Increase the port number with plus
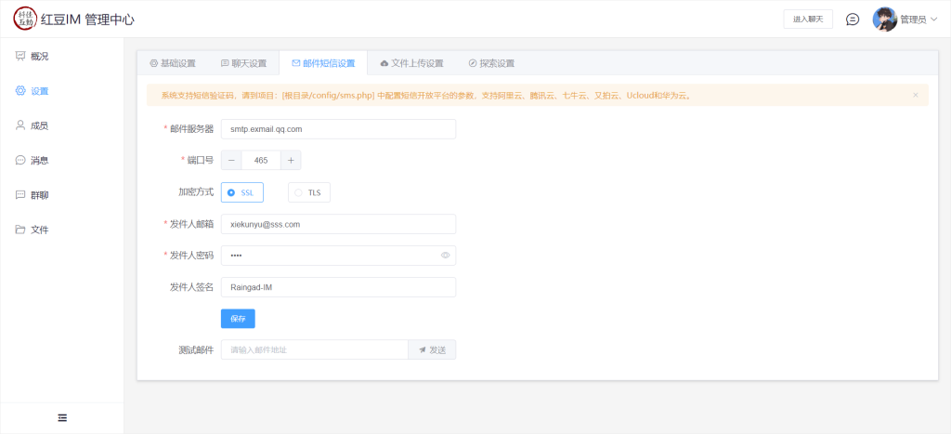This screenshot has width=951, height=434. (291, 160)
